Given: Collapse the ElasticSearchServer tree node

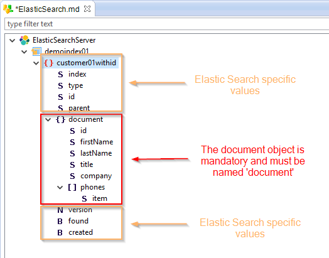Looking at the screenshot, I should (13, 40).
